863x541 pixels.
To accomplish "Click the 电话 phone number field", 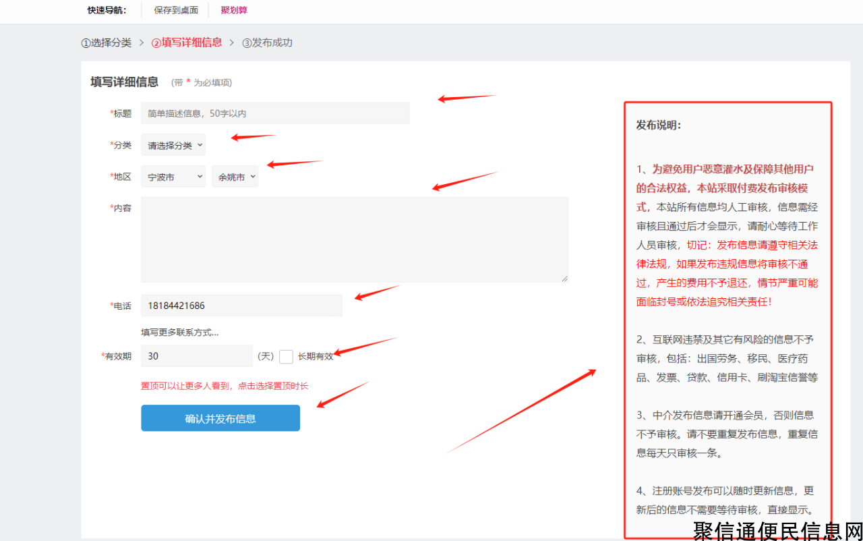I will pos(241,306).
